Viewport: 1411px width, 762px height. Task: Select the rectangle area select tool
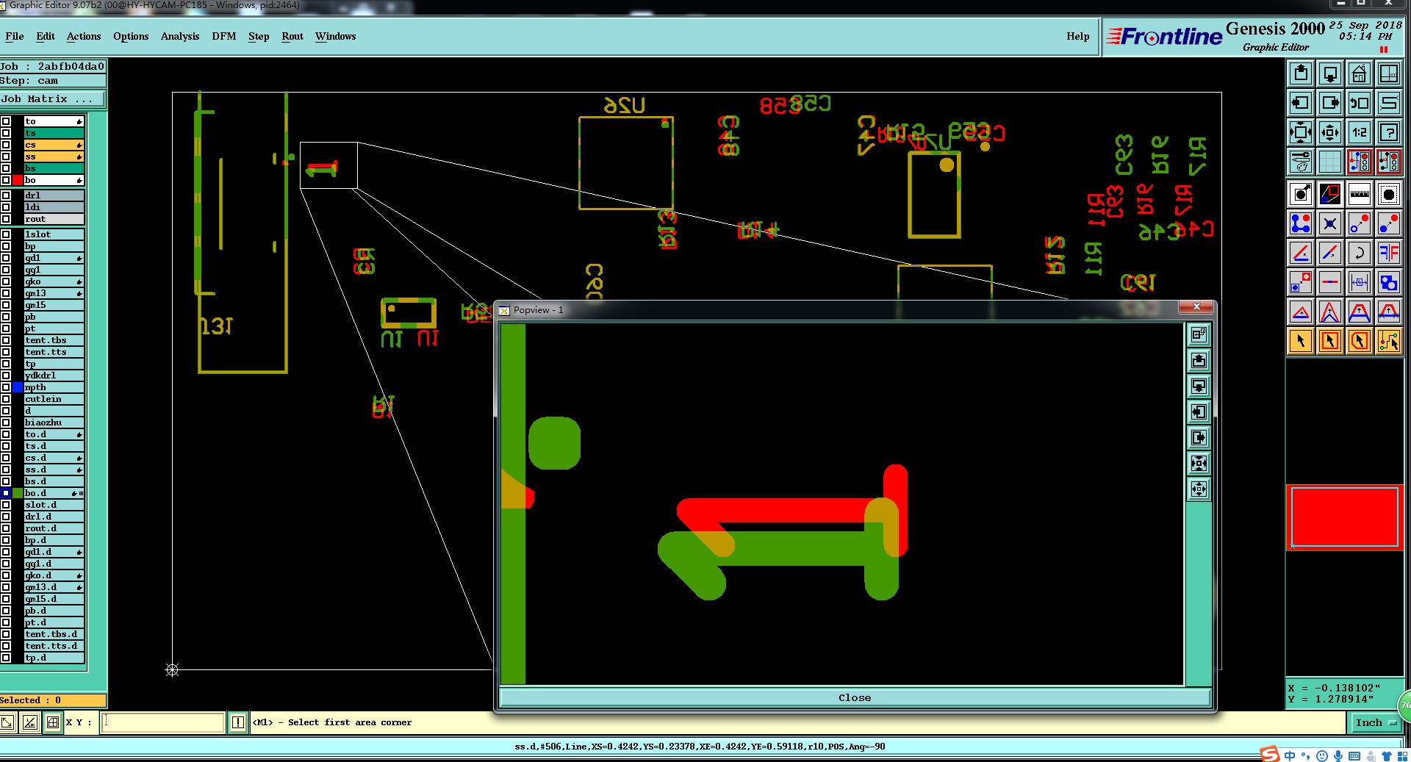[x=1330, y=341]
